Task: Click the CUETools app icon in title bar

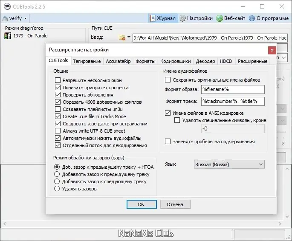Action: [x=7, y=6]
